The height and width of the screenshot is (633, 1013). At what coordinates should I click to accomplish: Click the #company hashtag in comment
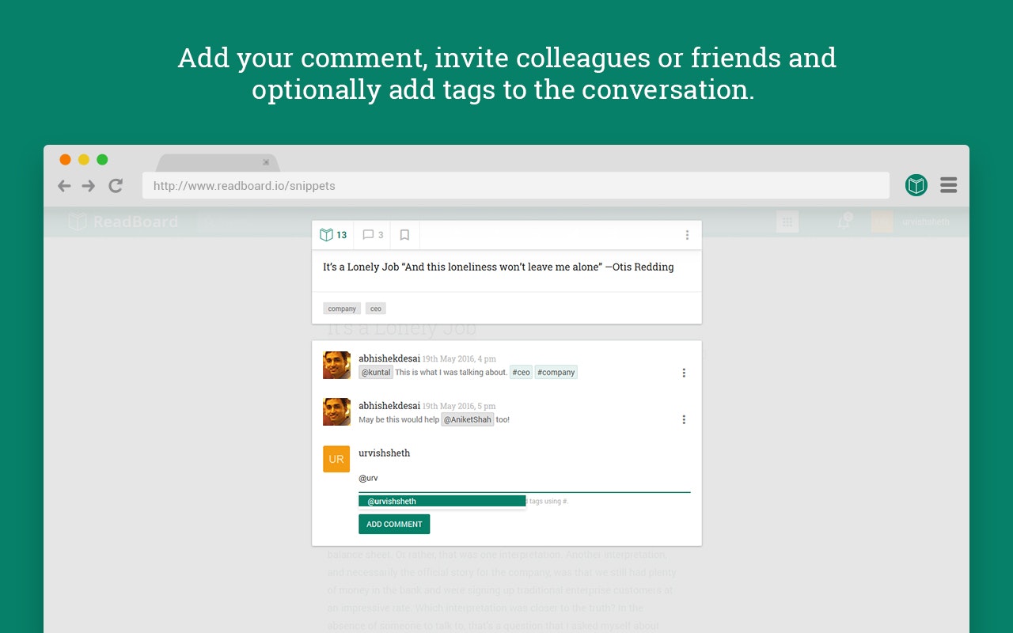pyautogui.click(x=556, y=372)
